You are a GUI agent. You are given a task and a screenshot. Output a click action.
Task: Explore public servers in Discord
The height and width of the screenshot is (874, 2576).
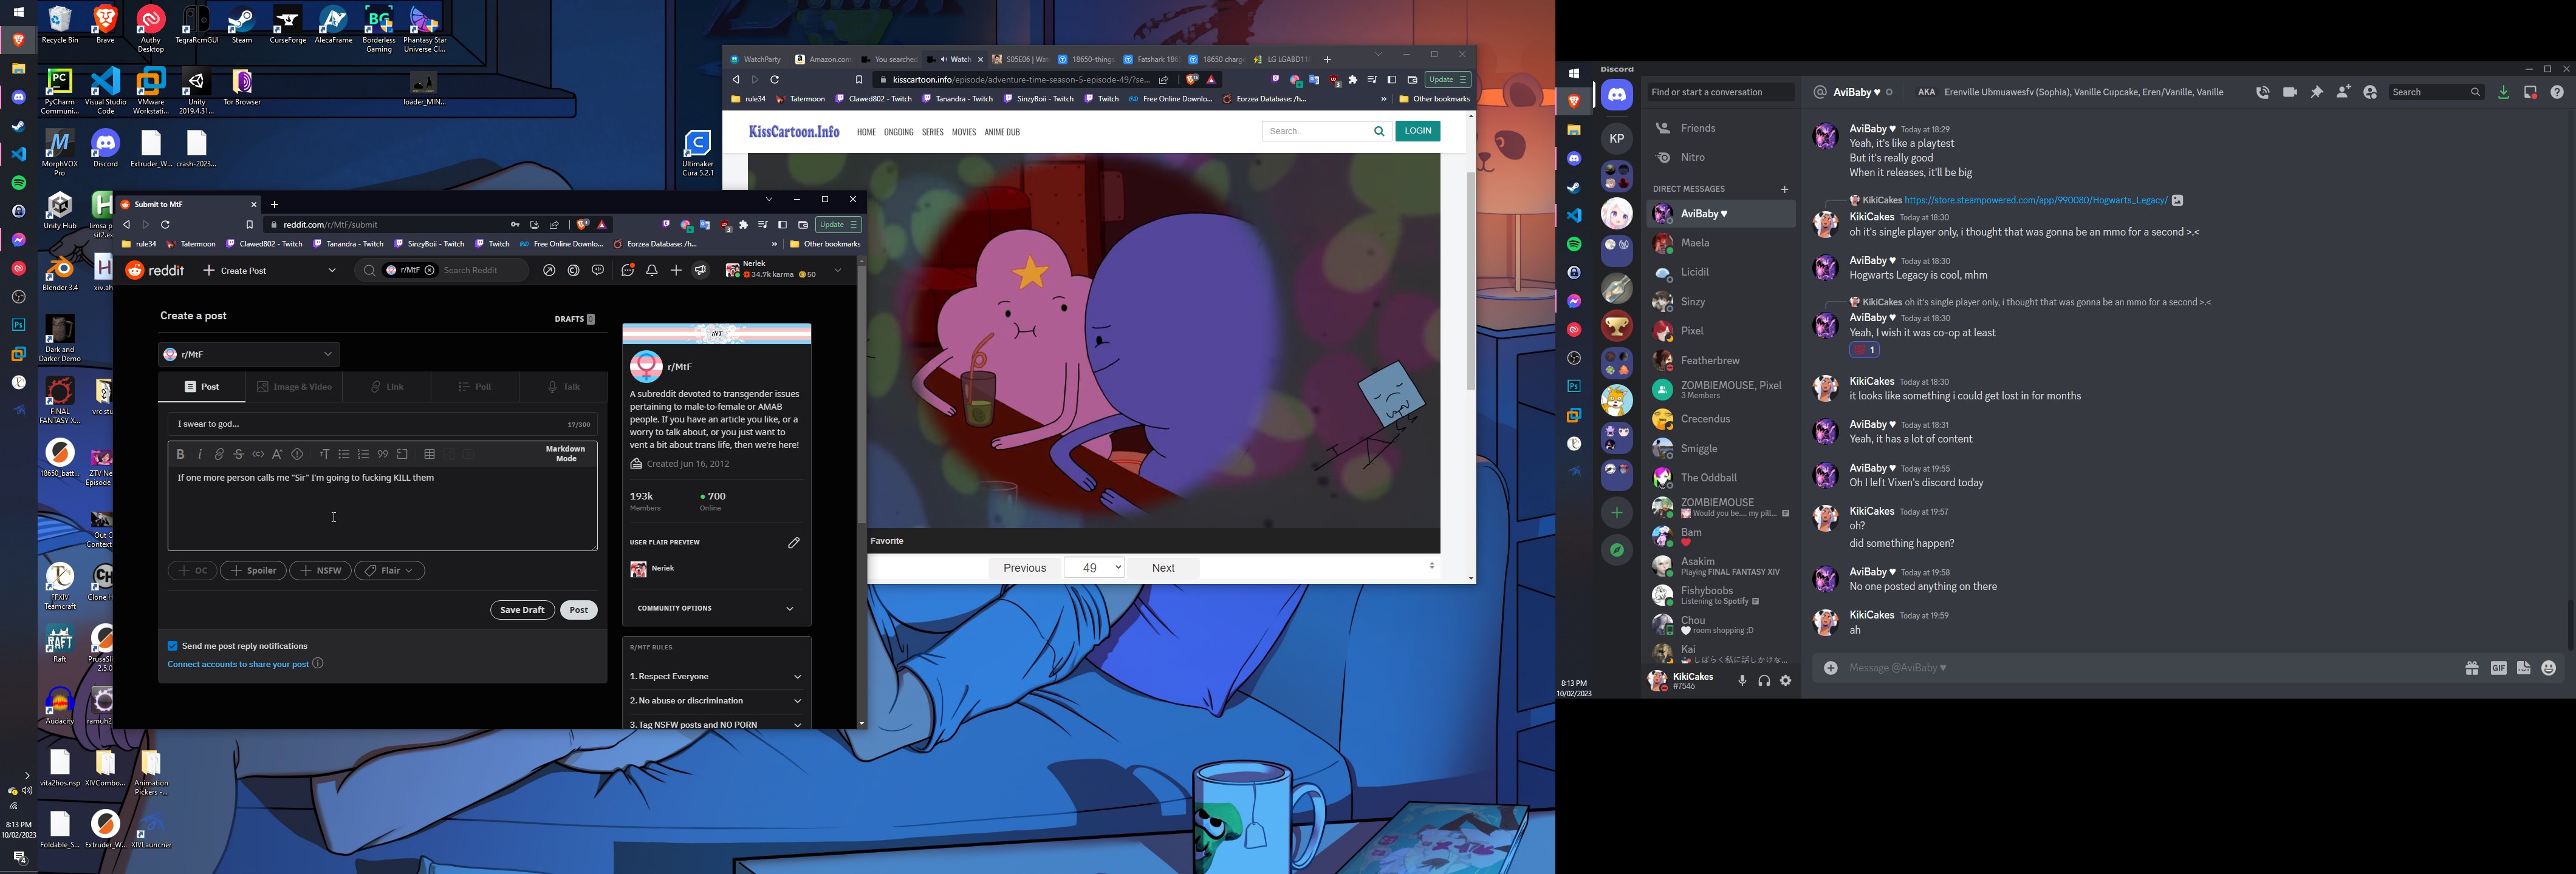1617,550
